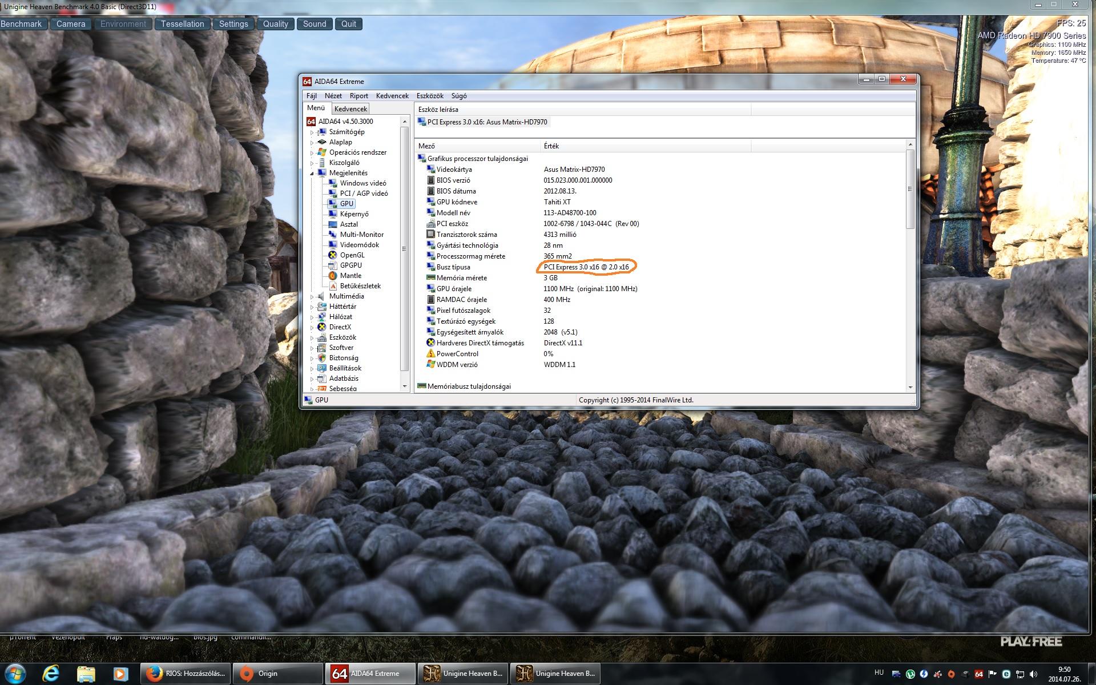Open the Eszközök menu
This screenshot has height=685, width=1096.
[x=429, y=96]
